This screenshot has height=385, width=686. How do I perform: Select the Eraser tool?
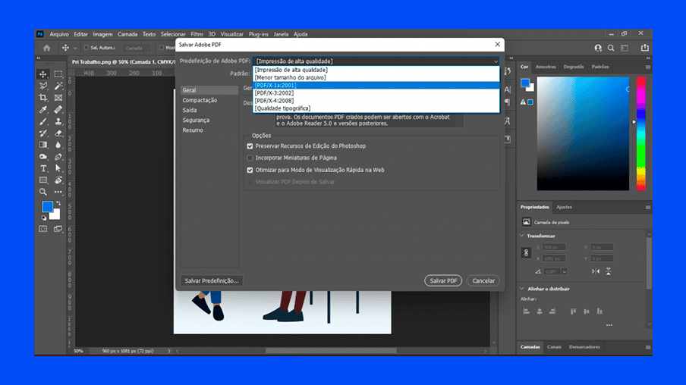pos(58,133)
